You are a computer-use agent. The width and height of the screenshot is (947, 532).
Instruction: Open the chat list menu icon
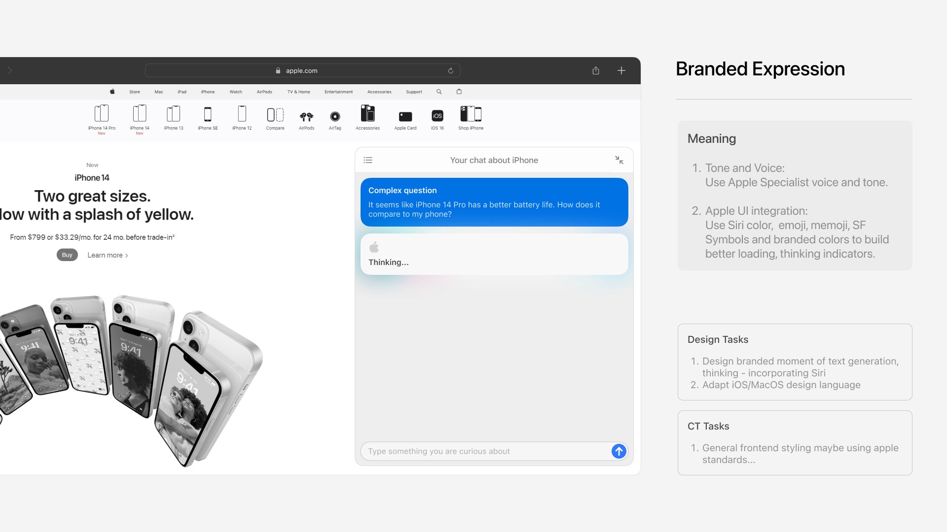tap(368, 160)
